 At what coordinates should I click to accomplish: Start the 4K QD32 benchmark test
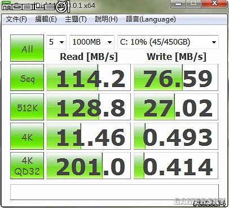[x=27, y=166]
